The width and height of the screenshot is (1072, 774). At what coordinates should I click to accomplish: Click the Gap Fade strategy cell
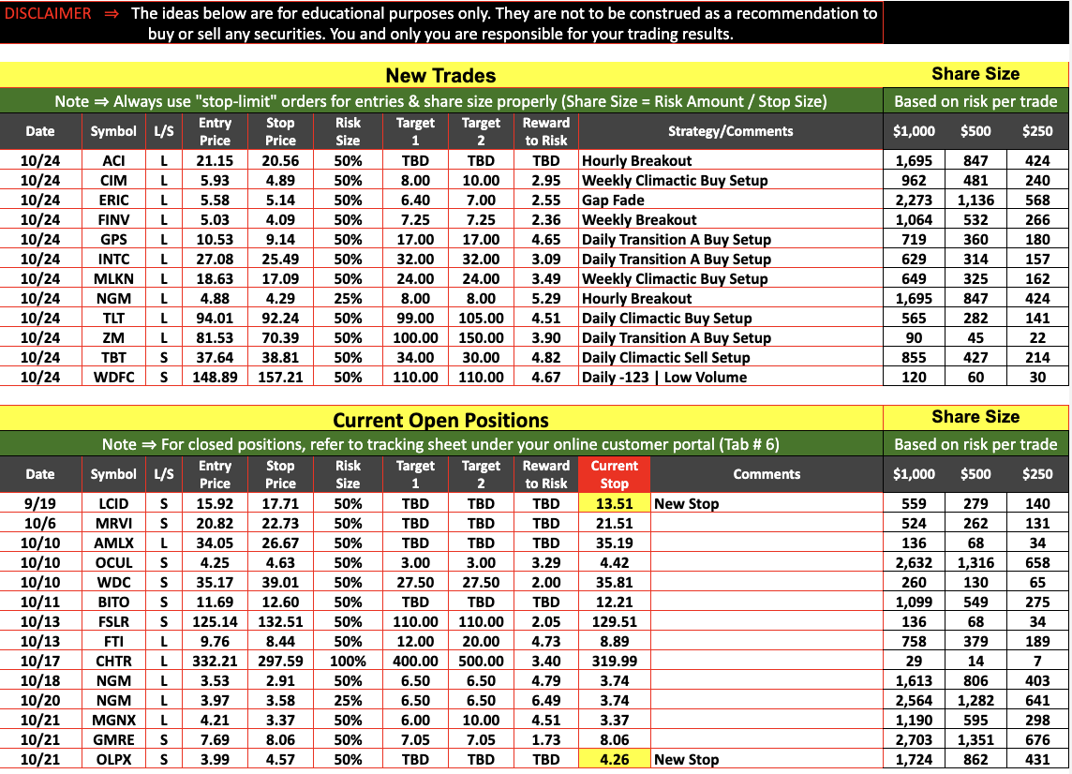(730, 201)
